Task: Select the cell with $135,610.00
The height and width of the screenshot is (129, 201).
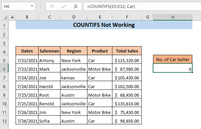Action: pos(127,104)
